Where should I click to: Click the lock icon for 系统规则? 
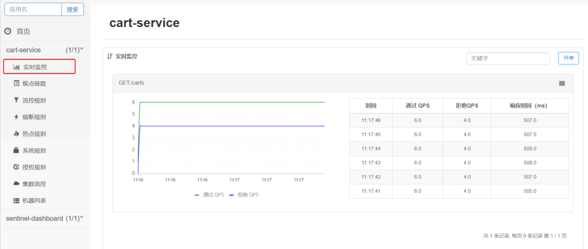[16, 150]
